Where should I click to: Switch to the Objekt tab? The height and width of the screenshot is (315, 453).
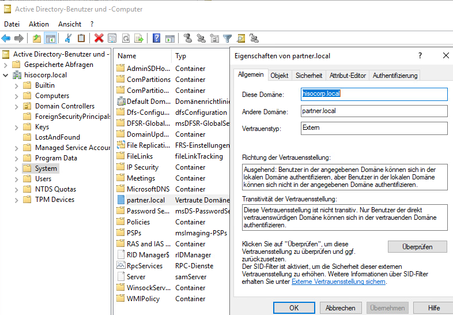(280, 76)
